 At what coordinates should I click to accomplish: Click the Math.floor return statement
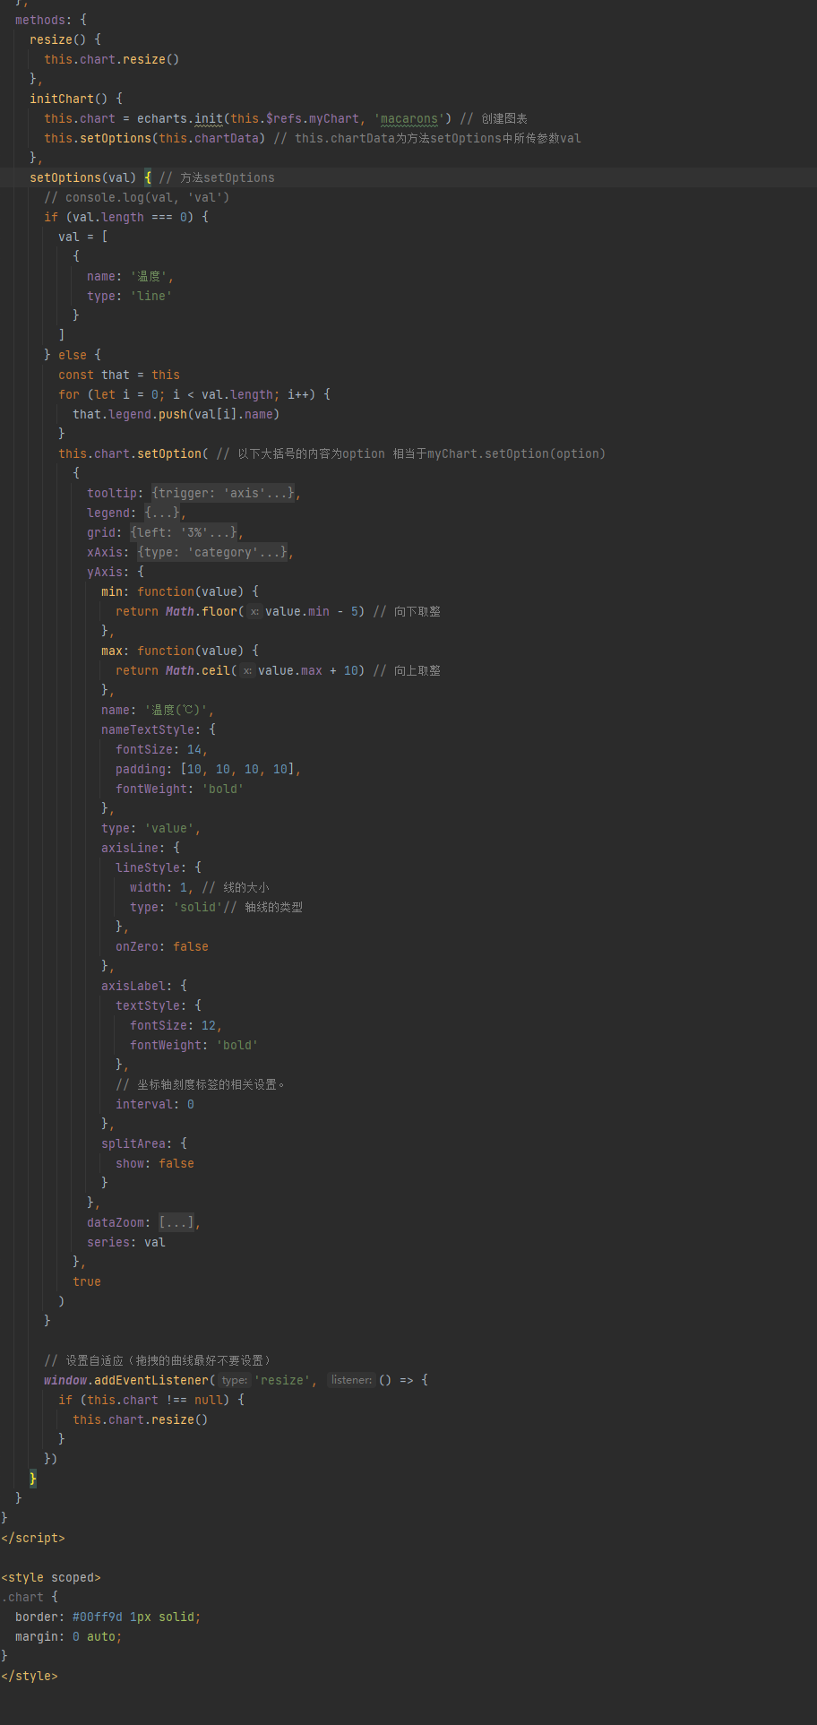pos(240,611)
